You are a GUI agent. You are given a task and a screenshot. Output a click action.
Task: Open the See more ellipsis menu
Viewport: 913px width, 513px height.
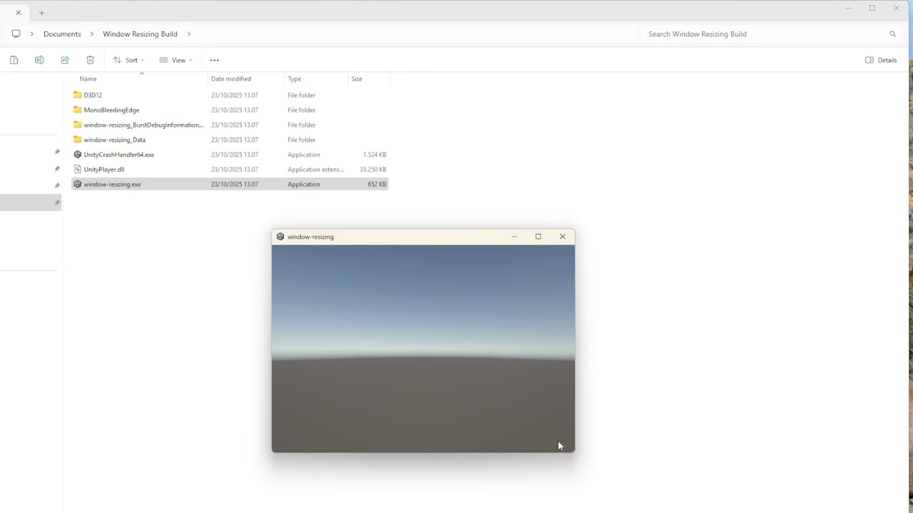click(x=214, y=60)
